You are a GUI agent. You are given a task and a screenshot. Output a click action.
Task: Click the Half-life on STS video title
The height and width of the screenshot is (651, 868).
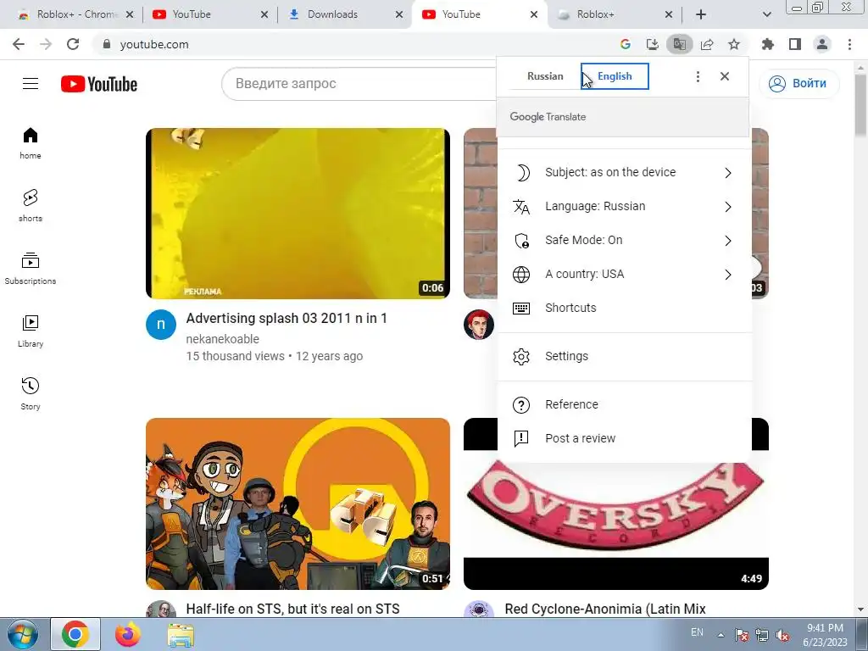[x=292, y=609]
